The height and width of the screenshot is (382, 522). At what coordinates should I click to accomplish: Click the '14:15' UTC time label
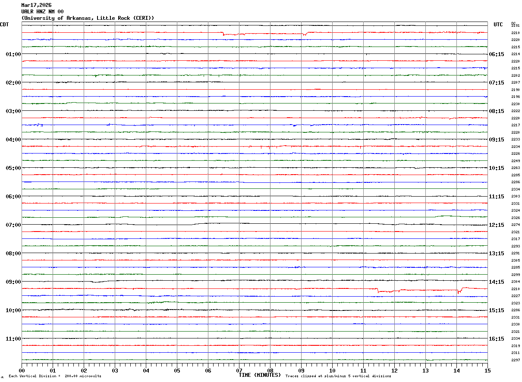(x=497, y=282)
